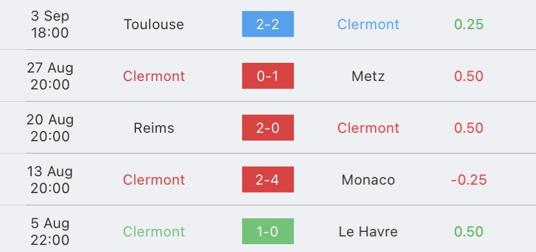Image resolution: width=536 pixels, height=252 pixels.
Task: Click the green 0.50 handicap for Le Havre
Action: point(469,232)
